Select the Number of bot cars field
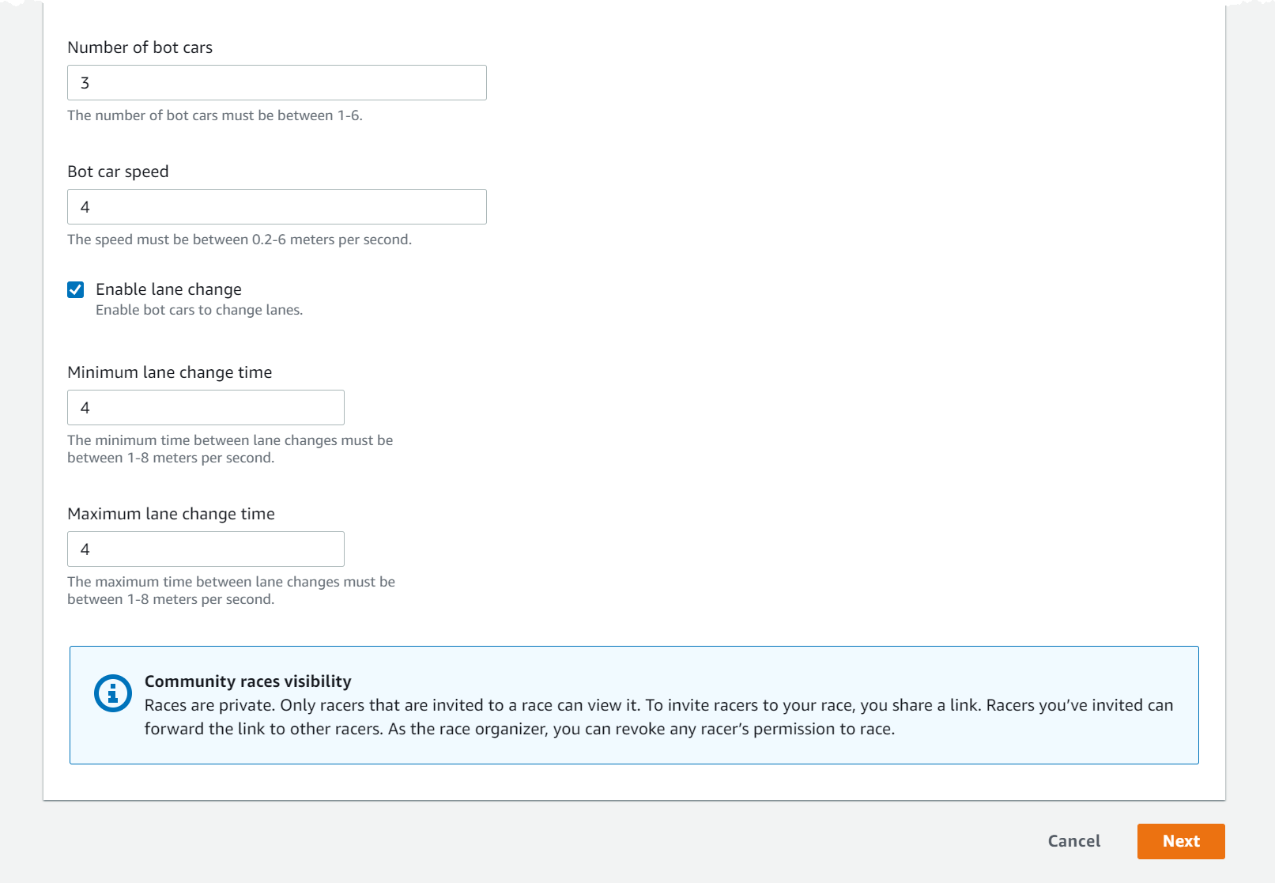Viewport: 1275px width, 883px height. [277, 82]
